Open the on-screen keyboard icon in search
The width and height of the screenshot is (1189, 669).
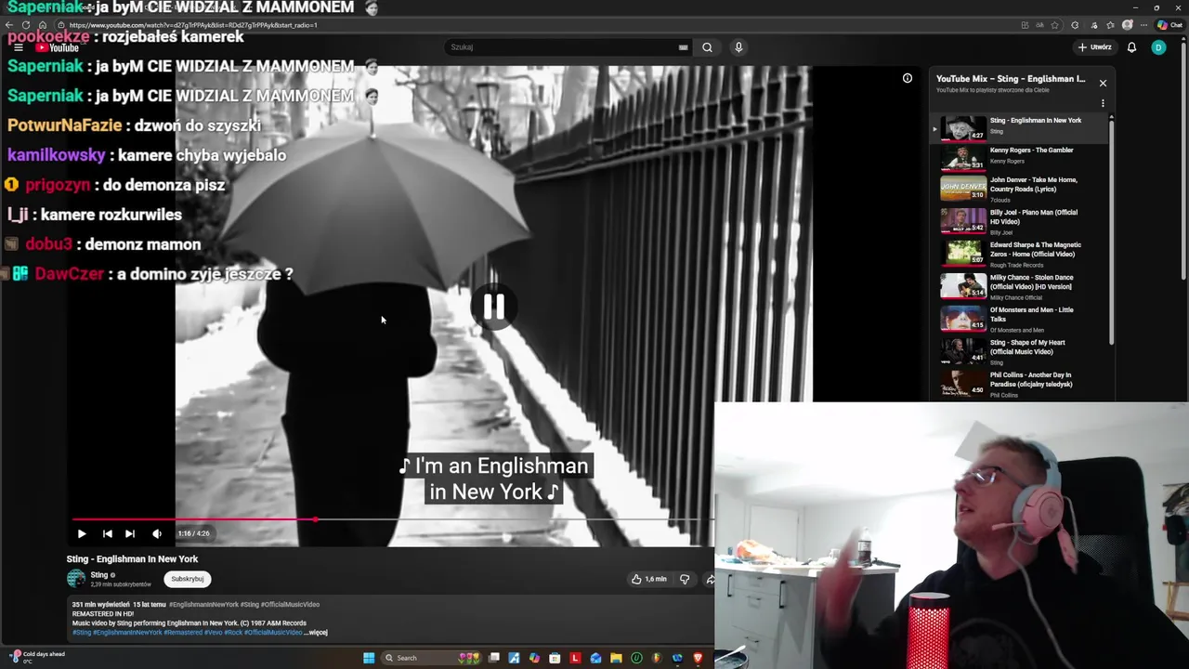[683, 47]
